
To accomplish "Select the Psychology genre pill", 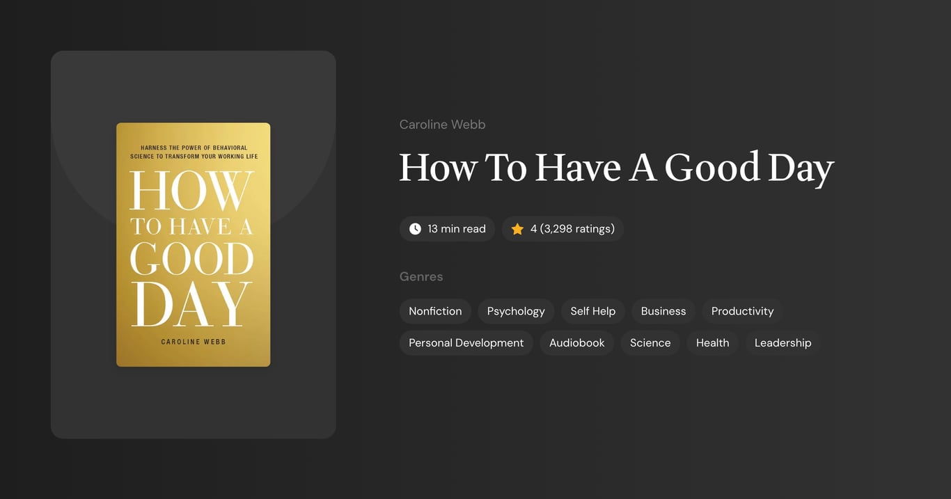I will pos(515,311).
